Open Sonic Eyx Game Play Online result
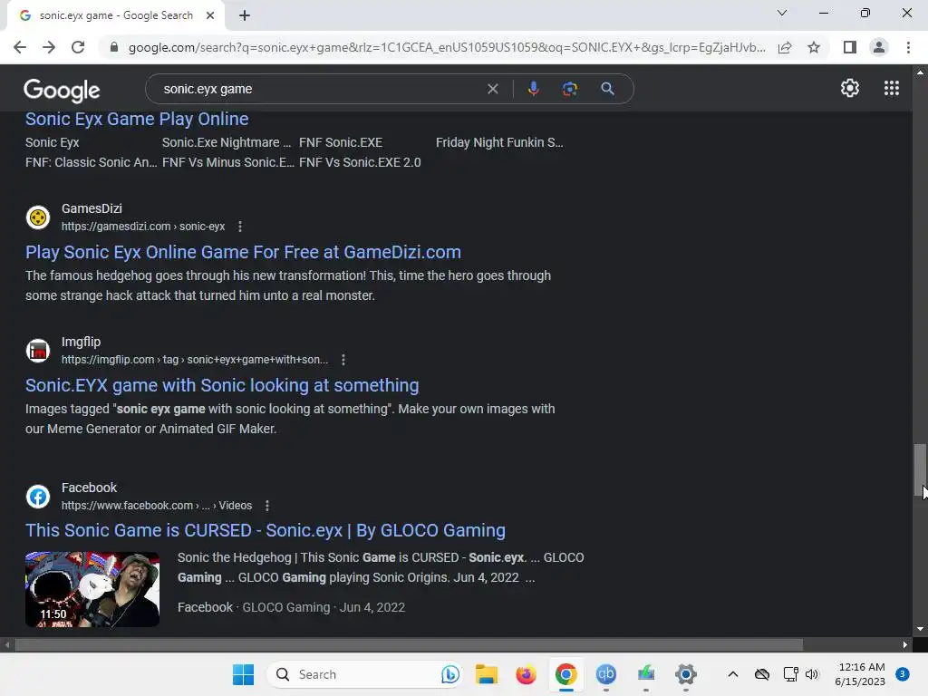The height and width of the screenshot is (696, 928). 137,119
